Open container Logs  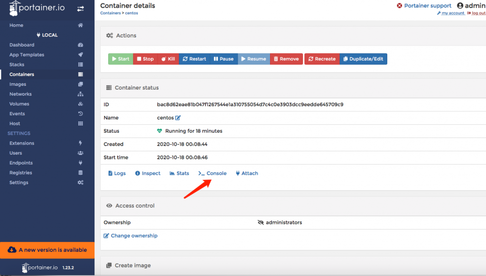point(117,174)
